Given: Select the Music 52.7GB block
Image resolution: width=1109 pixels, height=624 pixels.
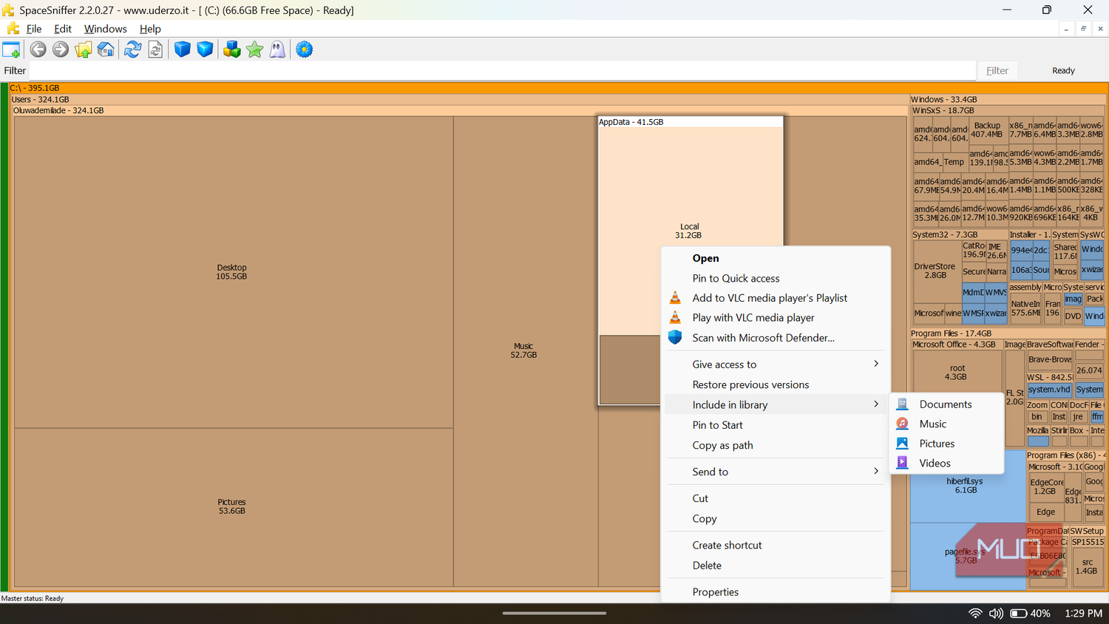Looking at the screenshot, I should 524,350.
